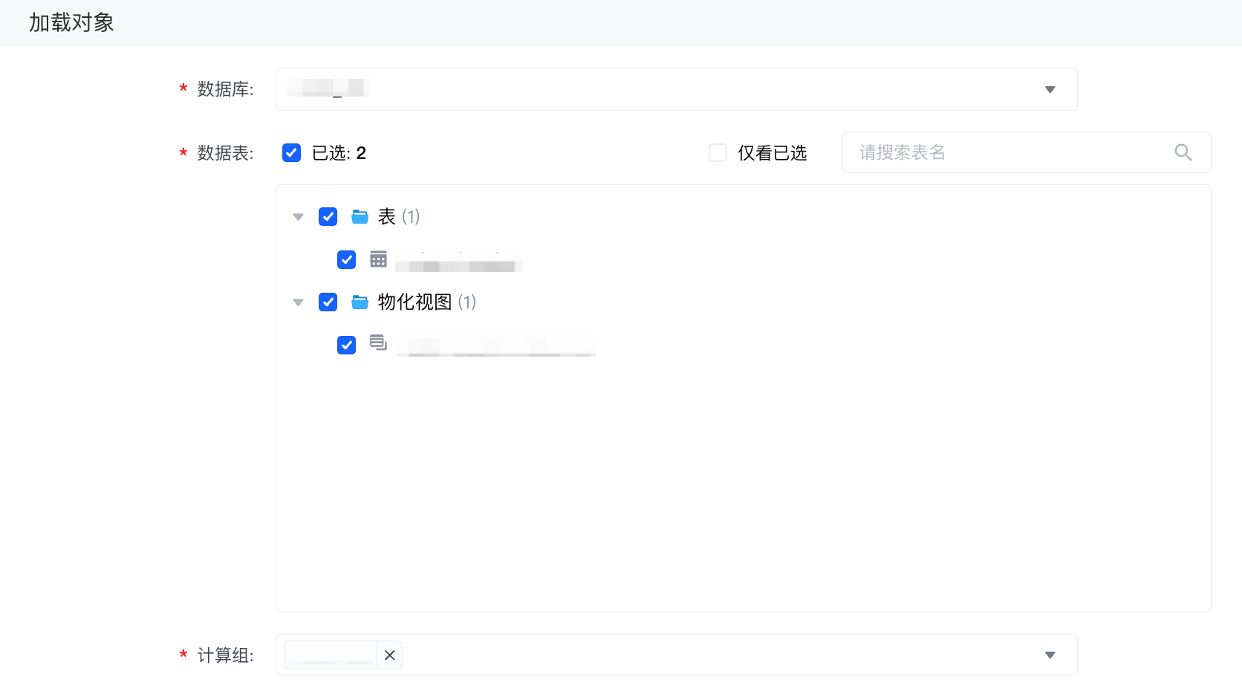
Task: Click the 仅看已选 label text
Action: [772, 153]
